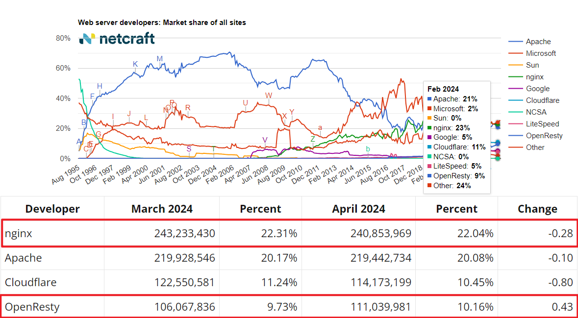Image resolution: width=578 pixels, height=318 pixels.
Task: Click the purple annotation marker V
Action: (265, 140)
